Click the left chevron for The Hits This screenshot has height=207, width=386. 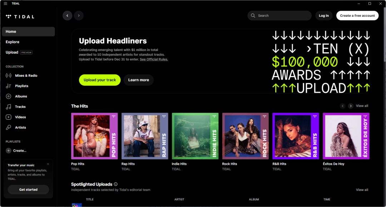click(x=342, y=106)
